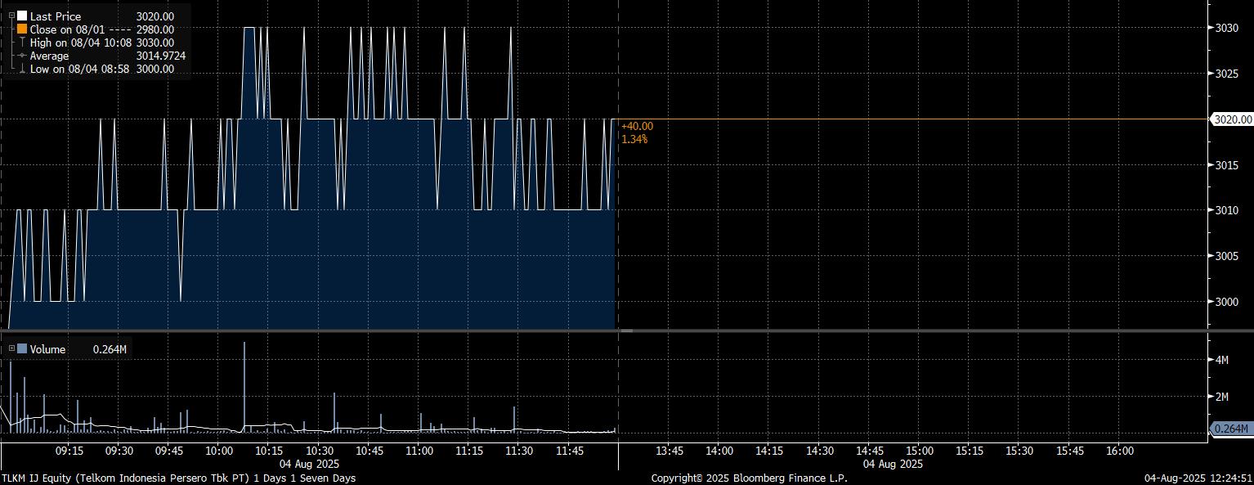Click the 16:00 time axis label

(1119, 451)
